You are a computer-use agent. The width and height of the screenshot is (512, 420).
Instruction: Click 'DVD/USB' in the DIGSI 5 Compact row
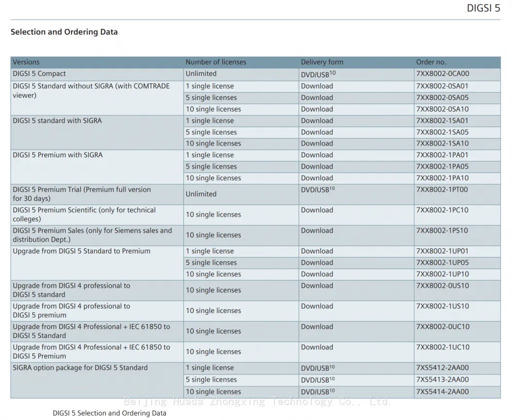318,74
